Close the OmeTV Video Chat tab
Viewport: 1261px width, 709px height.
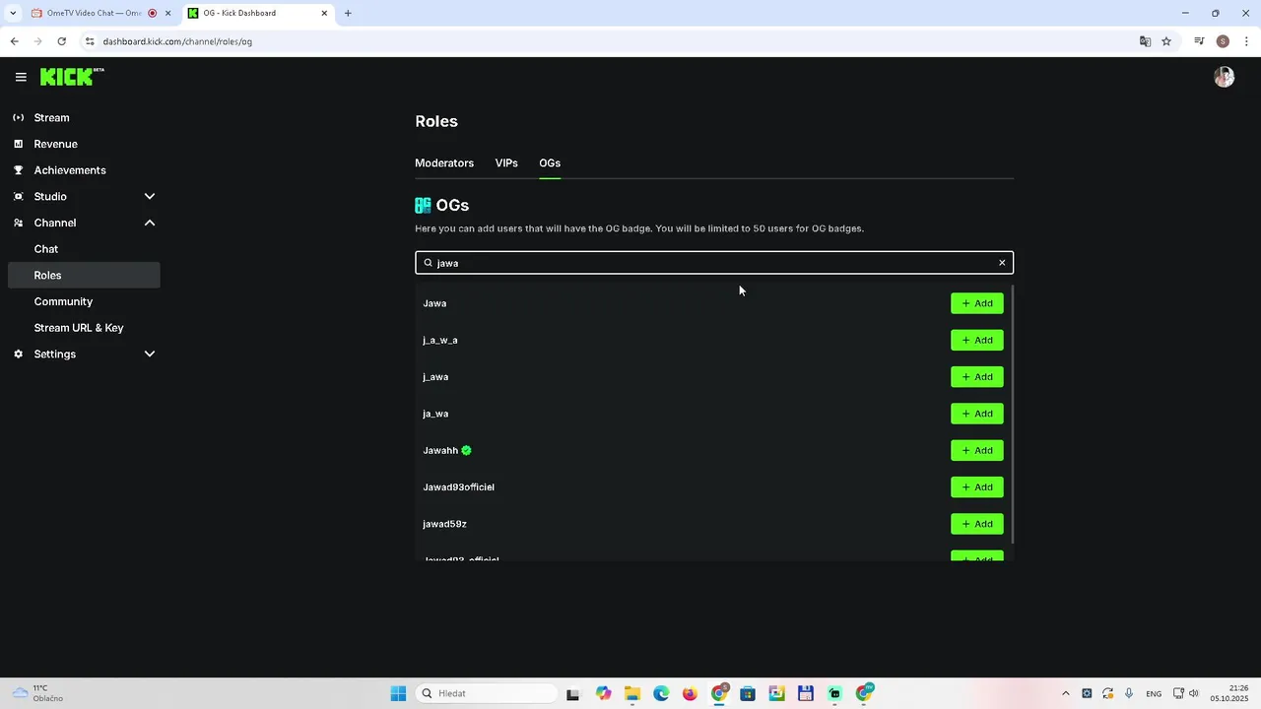point(167,13)
